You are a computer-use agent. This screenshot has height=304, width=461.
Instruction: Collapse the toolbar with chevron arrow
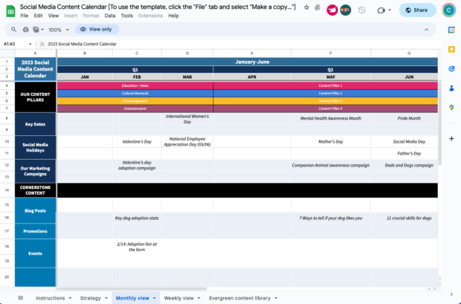click(427, 30)
